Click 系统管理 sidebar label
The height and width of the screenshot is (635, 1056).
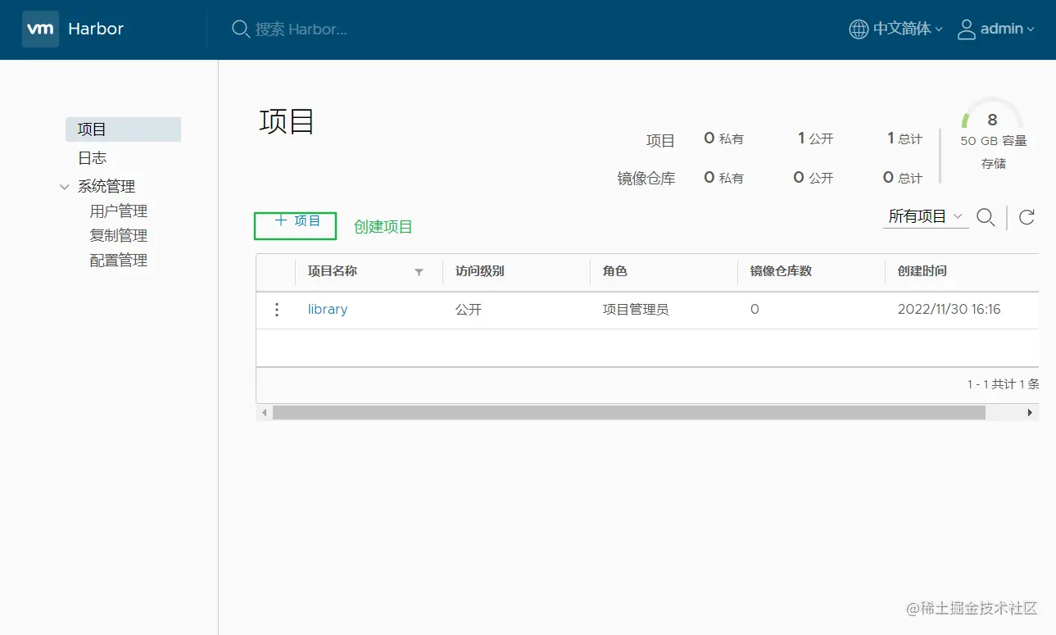tap(107, 187)
